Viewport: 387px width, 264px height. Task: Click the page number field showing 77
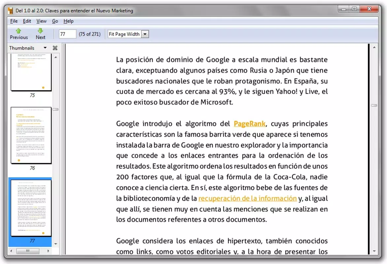point(67,34)
